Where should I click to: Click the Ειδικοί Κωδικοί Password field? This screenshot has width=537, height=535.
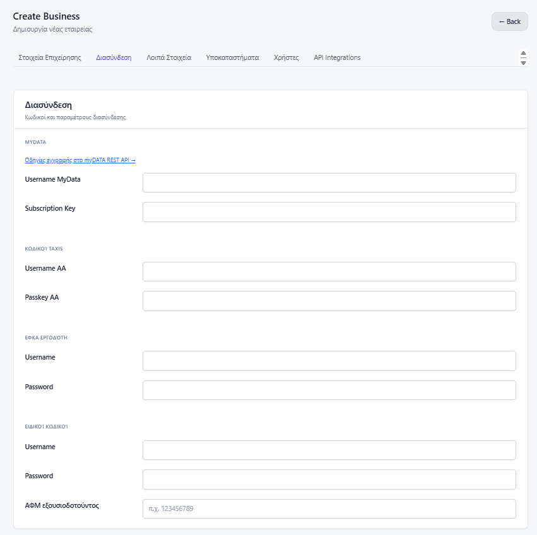329,479
